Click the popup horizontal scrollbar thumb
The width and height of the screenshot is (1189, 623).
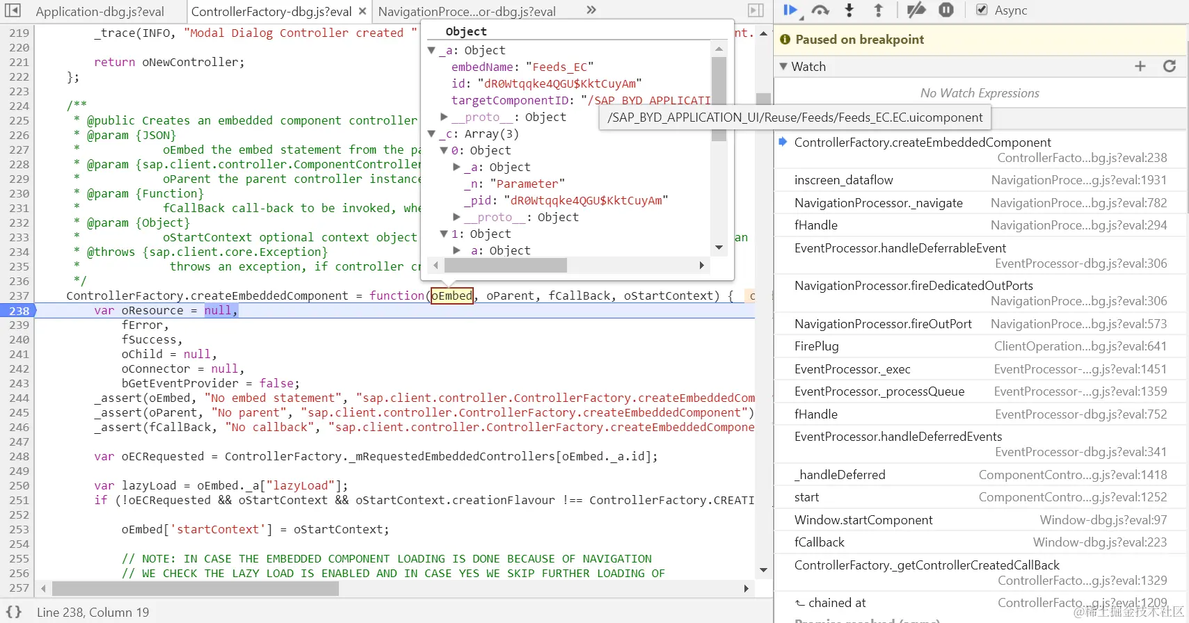(506, 266)
